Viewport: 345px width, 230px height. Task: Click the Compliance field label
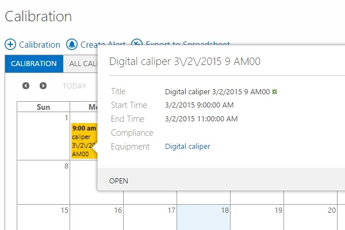[132, 133]
